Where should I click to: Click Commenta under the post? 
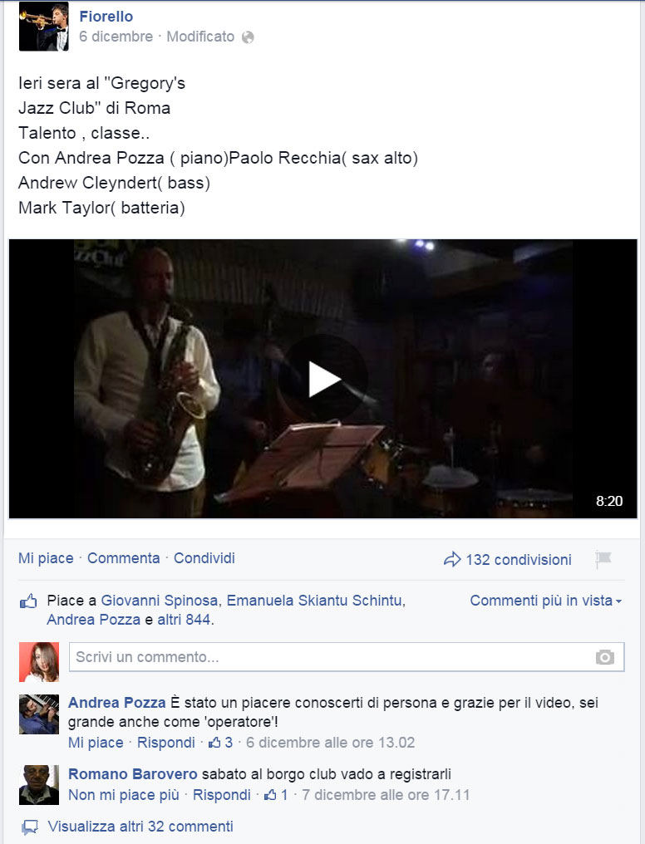click(124, 558)
